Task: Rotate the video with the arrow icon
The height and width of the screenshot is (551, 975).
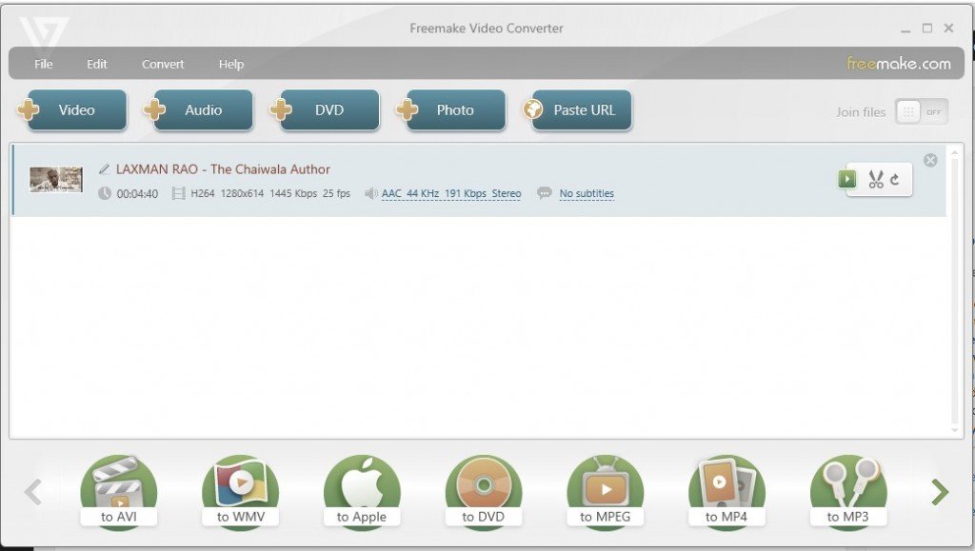Action: 895,180
